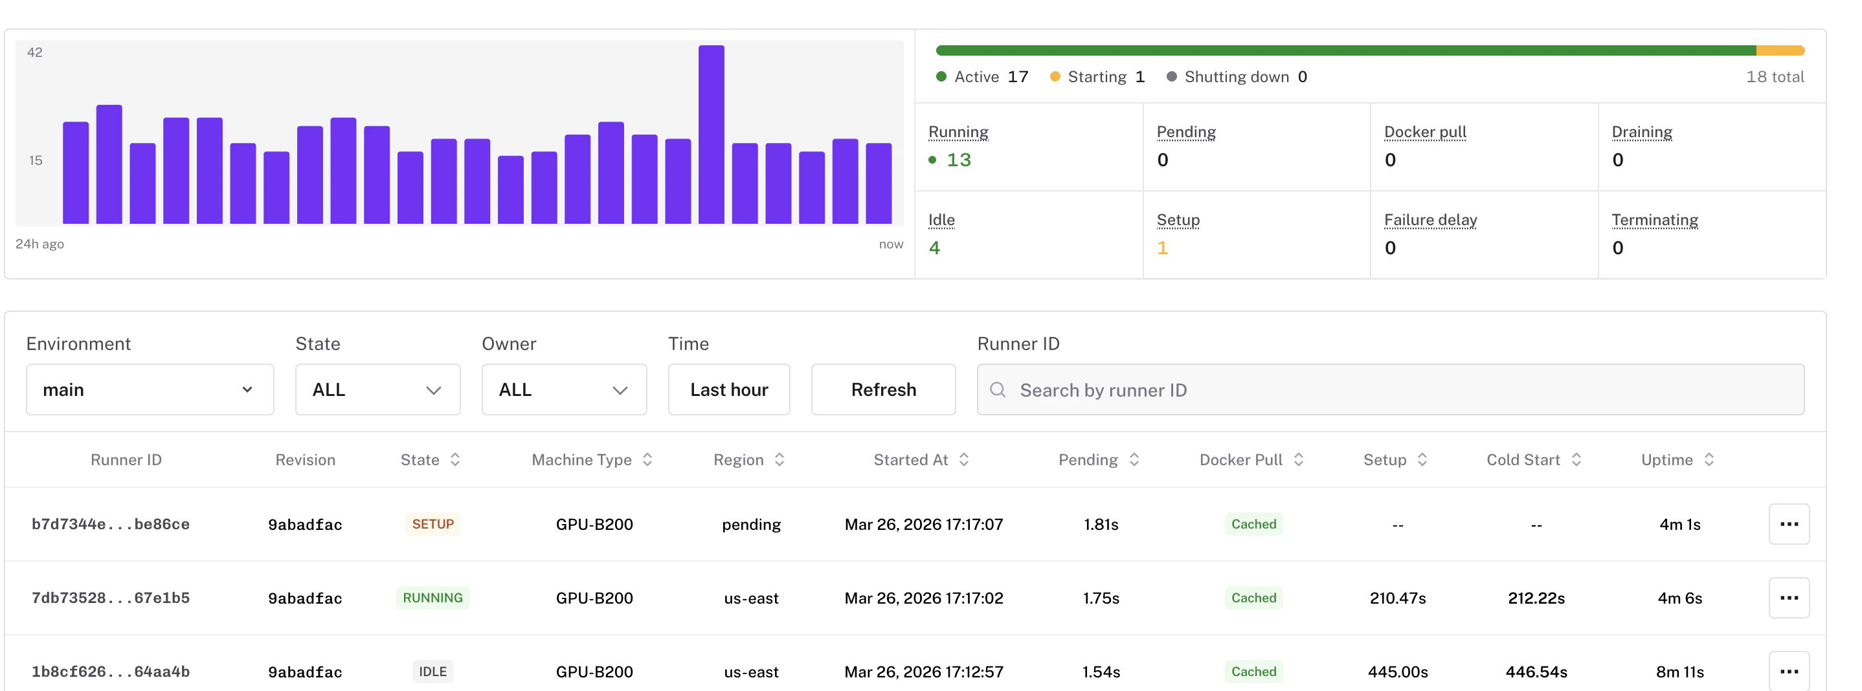Click the Last hour time selector
Image resolution: width=1862 pixels, height=691 pixels.
pos(728,390)
